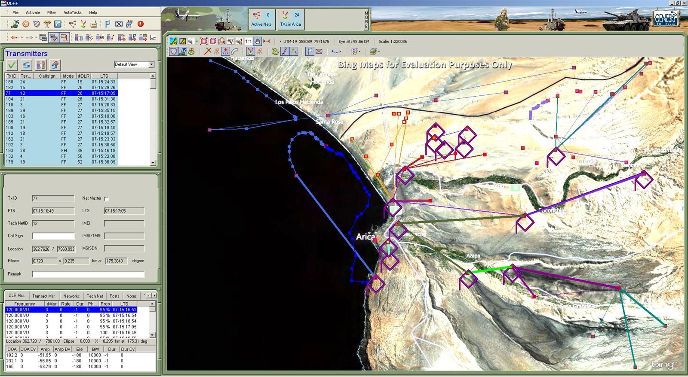
Task: Click the 1:1 scale button on map toolbar
Action: pos(249,42)
